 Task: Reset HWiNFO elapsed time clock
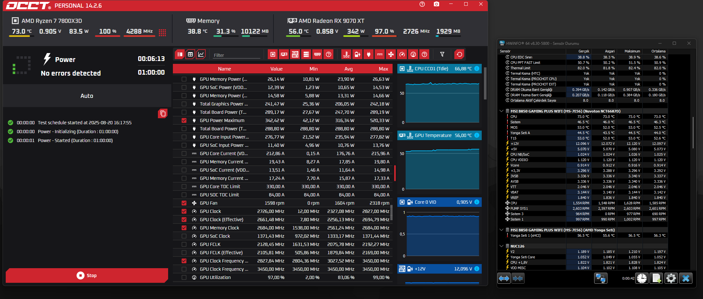pos(642,278)
